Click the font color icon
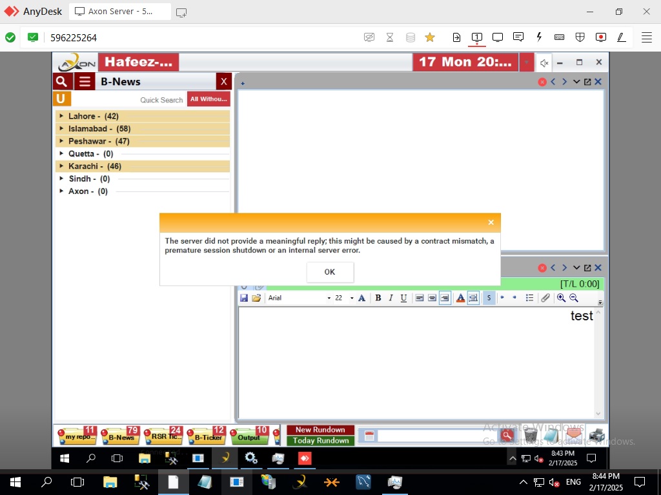 (460, 298)
